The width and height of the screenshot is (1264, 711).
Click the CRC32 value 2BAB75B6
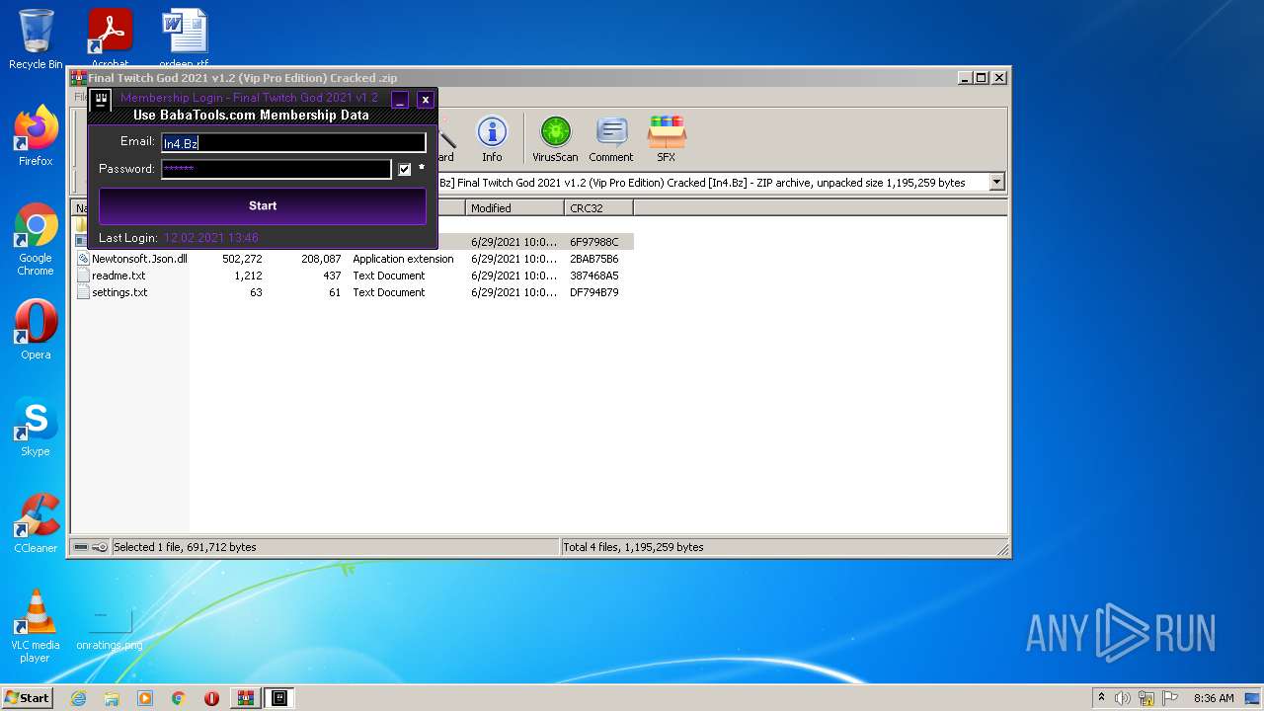point(594,259)
